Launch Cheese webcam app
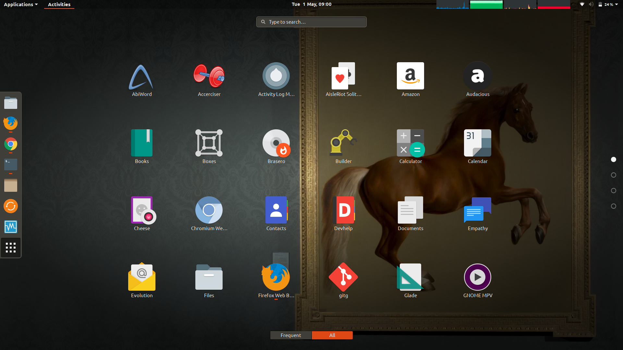The width and height of the screenshot is (623, 350). pyautogui.click(x=142, y=214)
